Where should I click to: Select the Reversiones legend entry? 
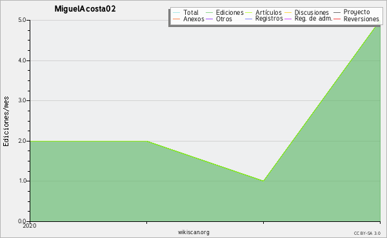coord(356,19)
